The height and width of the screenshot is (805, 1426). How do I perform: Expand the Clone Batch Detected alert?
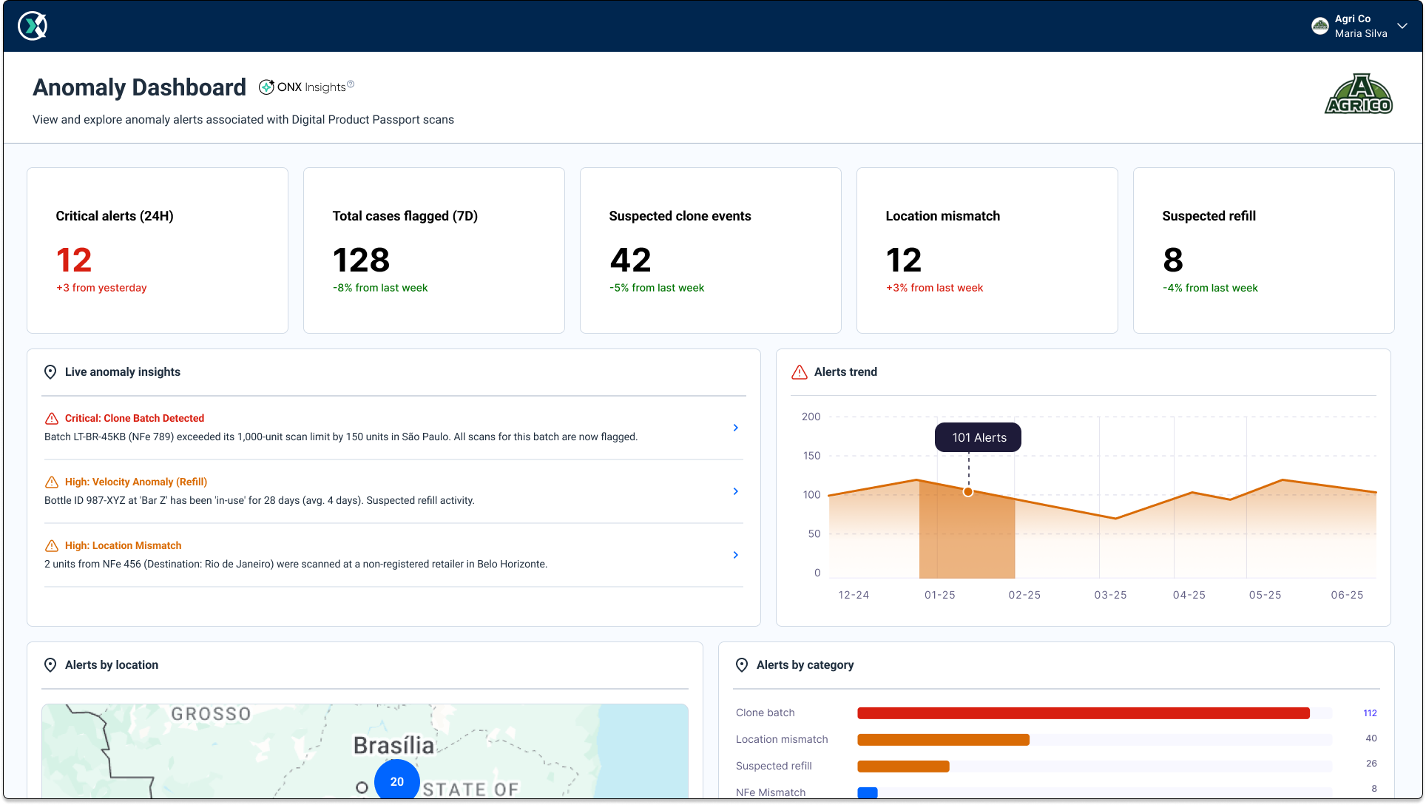pyautogui.click(x=735, y=428)
